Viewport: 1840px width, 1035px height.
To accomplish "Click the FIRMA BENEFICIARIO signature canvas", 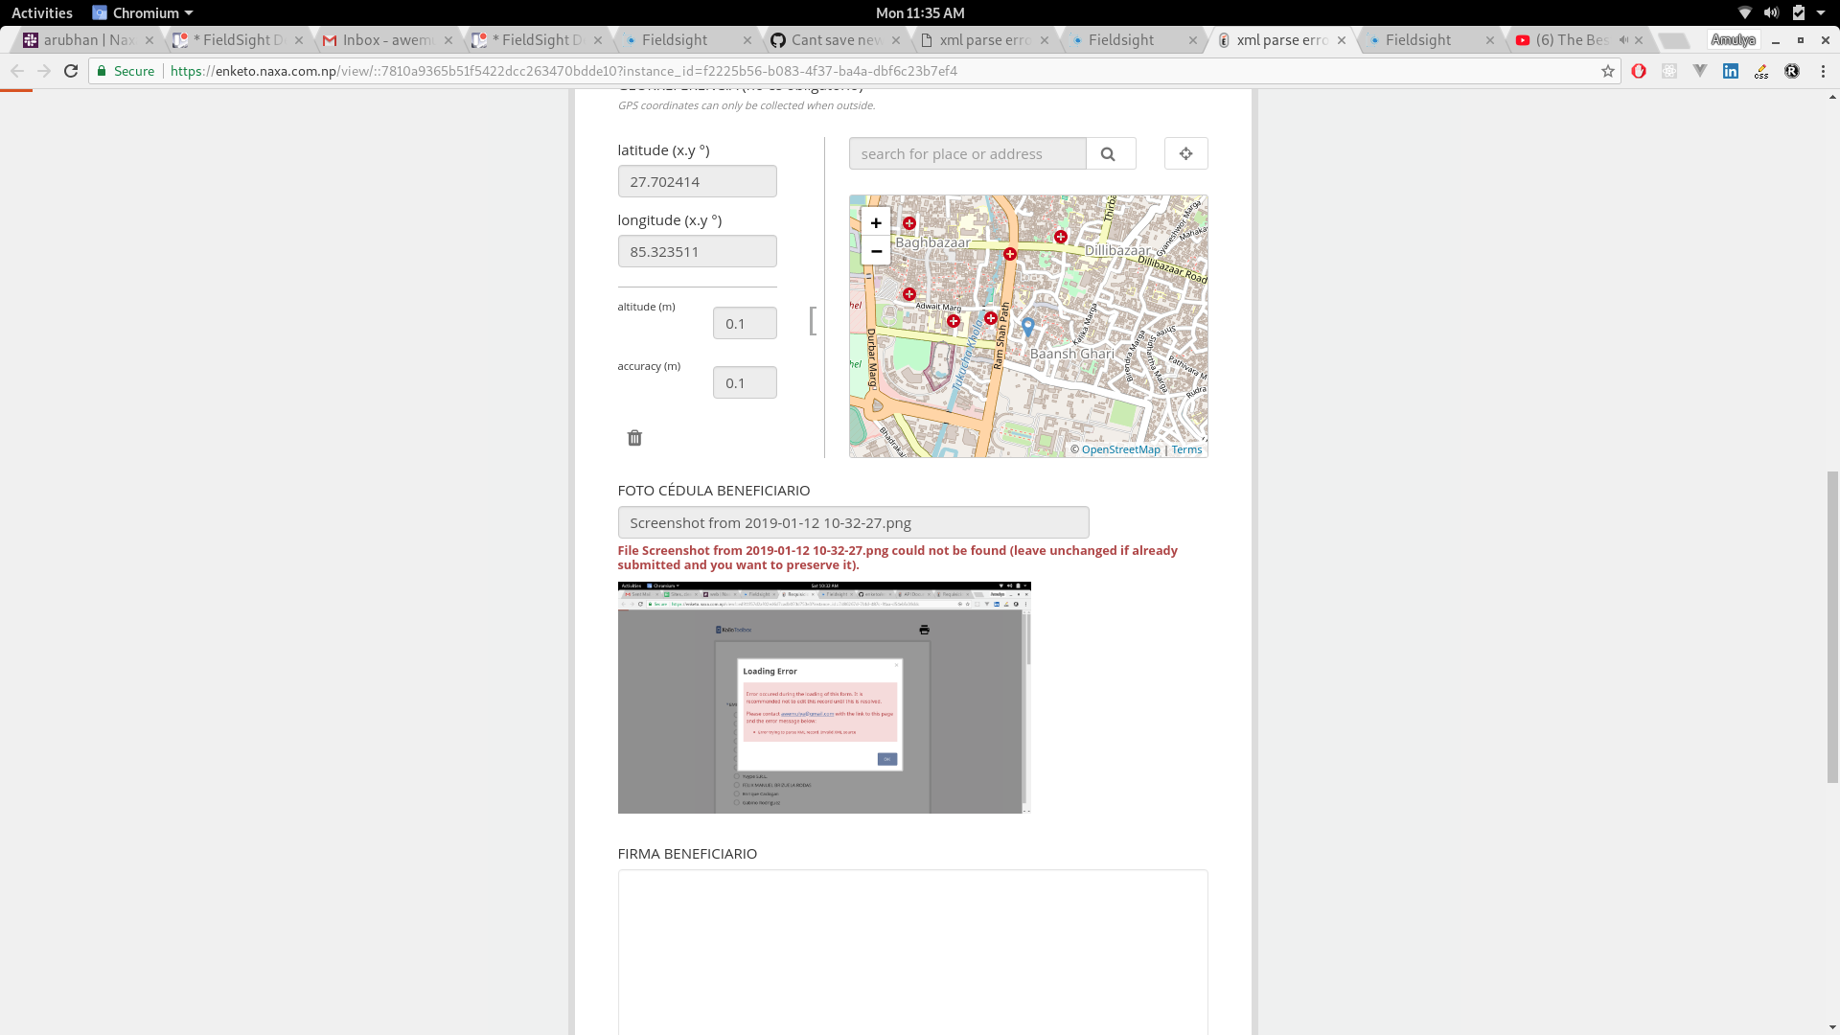I will tap(912, 953).
